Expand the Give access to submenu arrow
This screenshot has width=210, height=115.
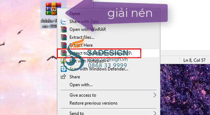pyautogui.click(x=155, y=95)
